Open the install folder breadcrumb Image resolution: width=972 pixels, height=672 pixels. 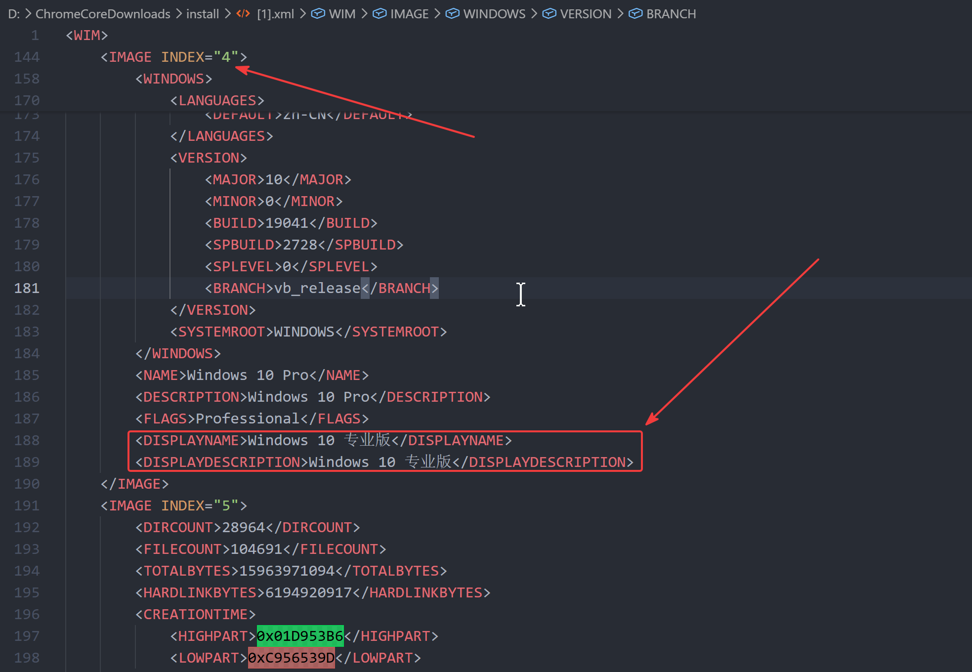[203, 14]
